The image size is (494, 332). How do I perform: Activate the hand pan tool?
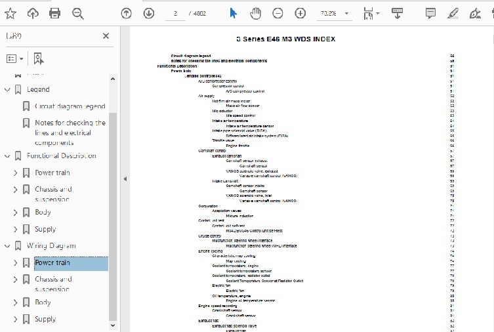pyautogui.click(x=255, y=14)
